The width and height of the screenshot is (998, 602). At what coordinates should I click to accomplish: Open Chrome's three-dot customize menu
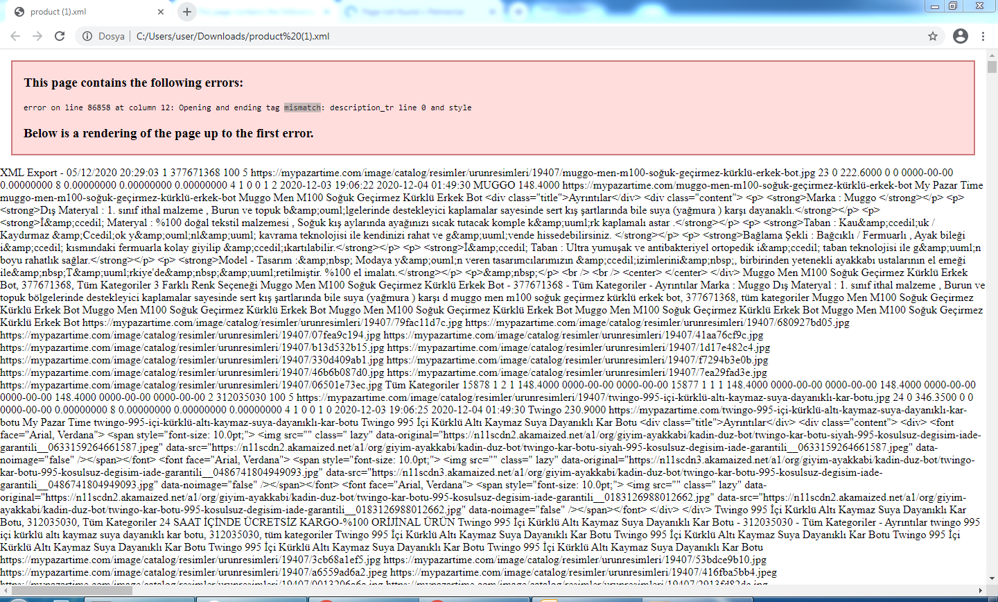pyautogui.click(x=983, y=36)
